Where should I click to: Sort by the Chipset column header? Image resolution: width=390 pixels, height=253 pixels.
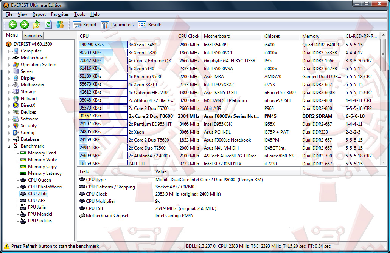pos(281,36)
